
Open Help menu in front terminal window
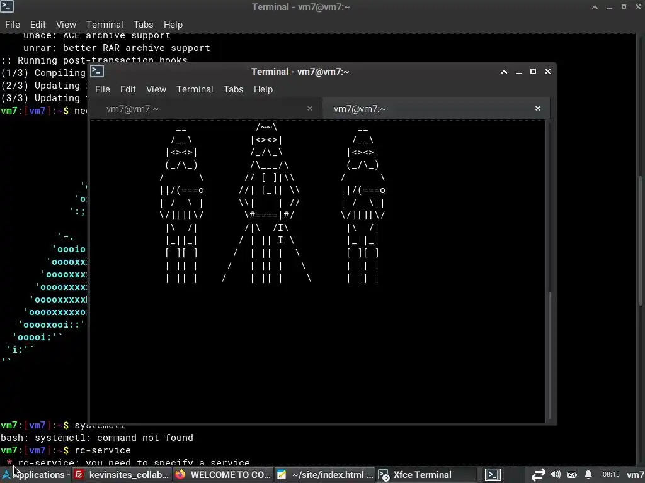(x=263, y=89)
